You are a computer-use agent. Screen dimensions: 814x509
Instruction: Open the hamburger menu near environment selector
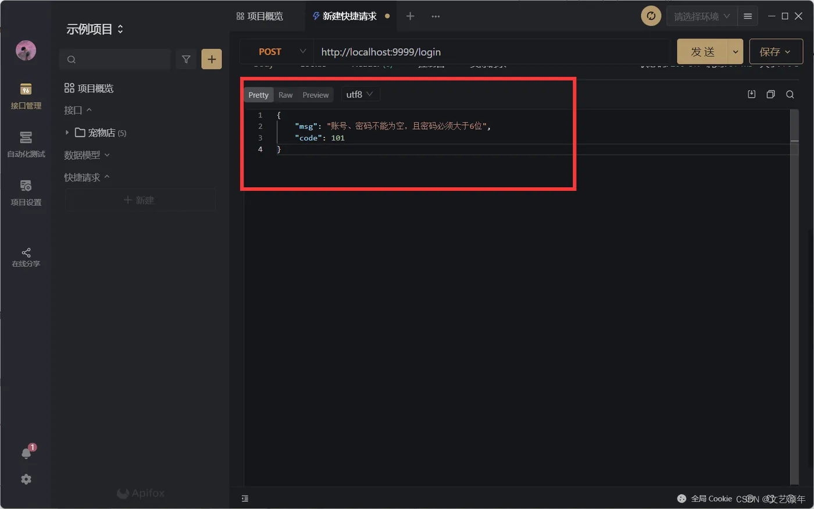(x=748, y=16)
